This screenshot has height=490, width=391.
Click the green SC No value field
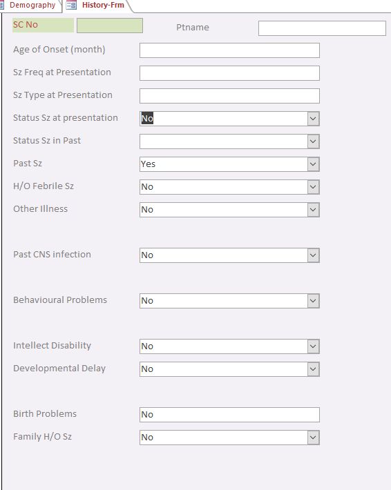point(110,26)
